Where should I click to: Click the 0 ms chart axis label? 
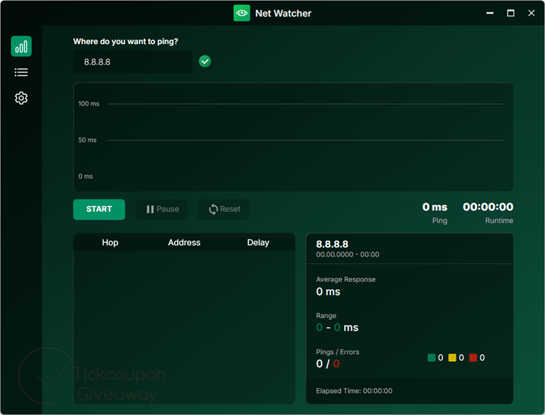(x=86, y=176)
